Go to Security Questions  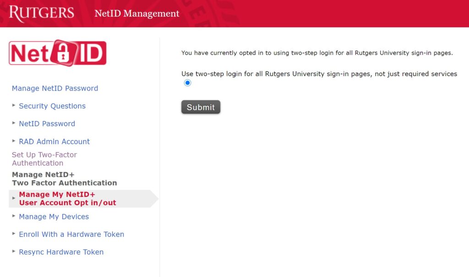(52, 106)
